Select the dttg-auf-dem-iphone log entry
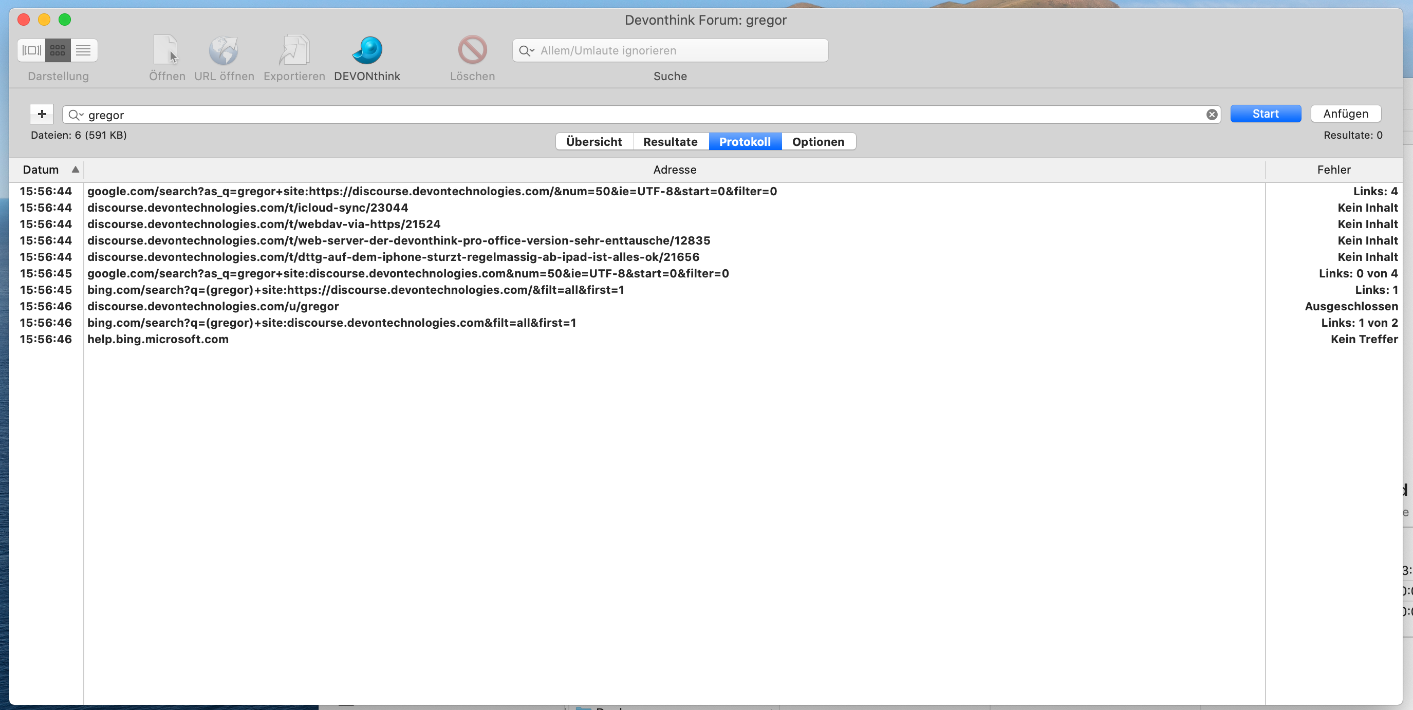Screen dimensions: 1413x710 pos(706,257)
